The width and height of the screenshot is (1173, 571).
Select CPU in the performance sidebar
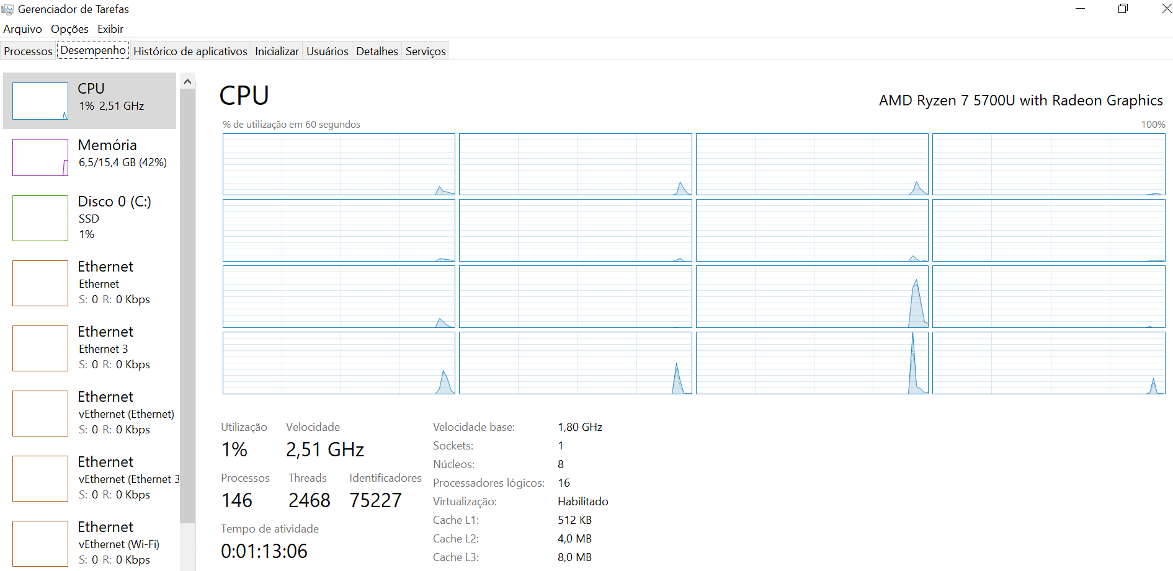coord(90,100)
